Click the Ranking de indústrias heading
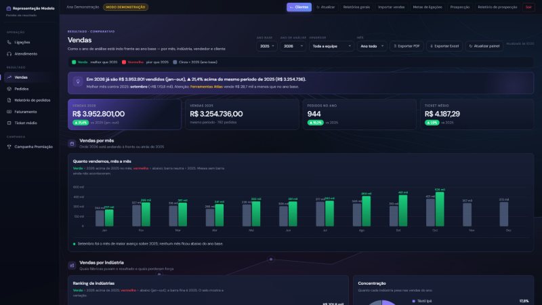This screenshot has height=305, width=542. point(93,283)
